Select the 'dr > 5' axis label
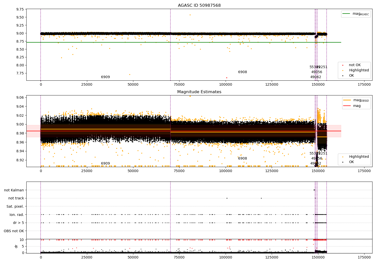376x263 pixels. [x=19, y=223]
